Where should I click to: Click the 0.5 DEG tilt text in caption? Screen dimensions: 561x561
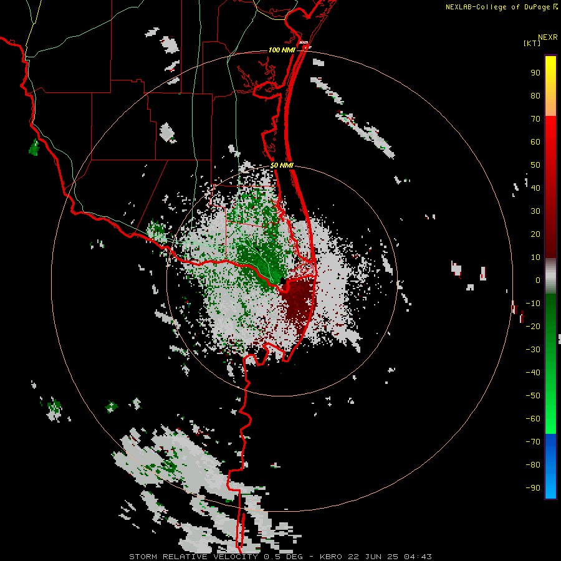pyautogui.click(x=283, y=557)
